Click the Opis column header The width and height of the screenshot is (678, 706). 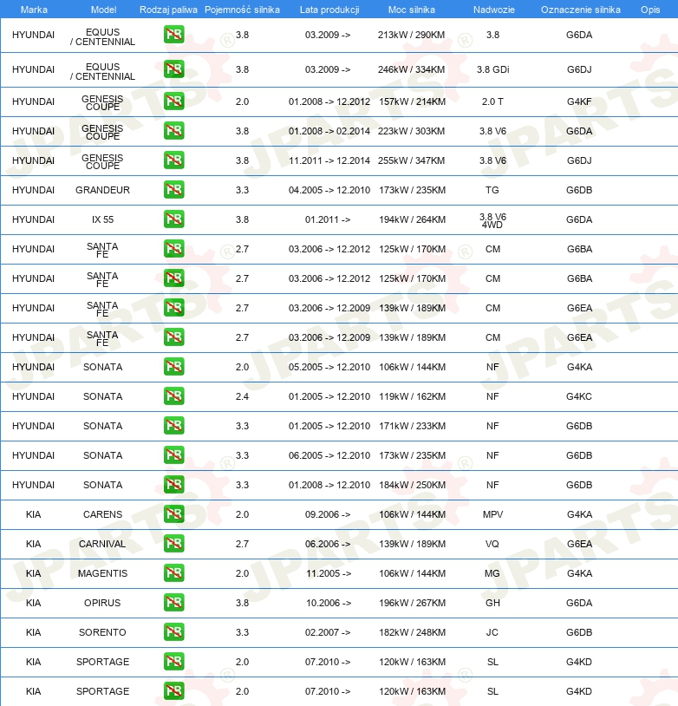[650, 10]
